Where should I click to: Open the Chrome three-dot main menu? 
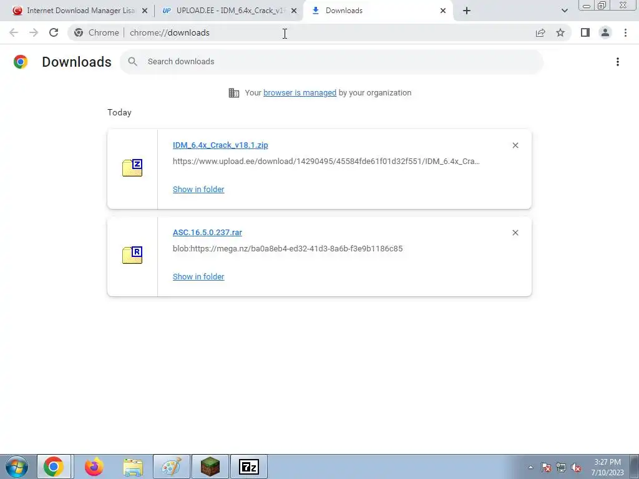click(625, 32)
